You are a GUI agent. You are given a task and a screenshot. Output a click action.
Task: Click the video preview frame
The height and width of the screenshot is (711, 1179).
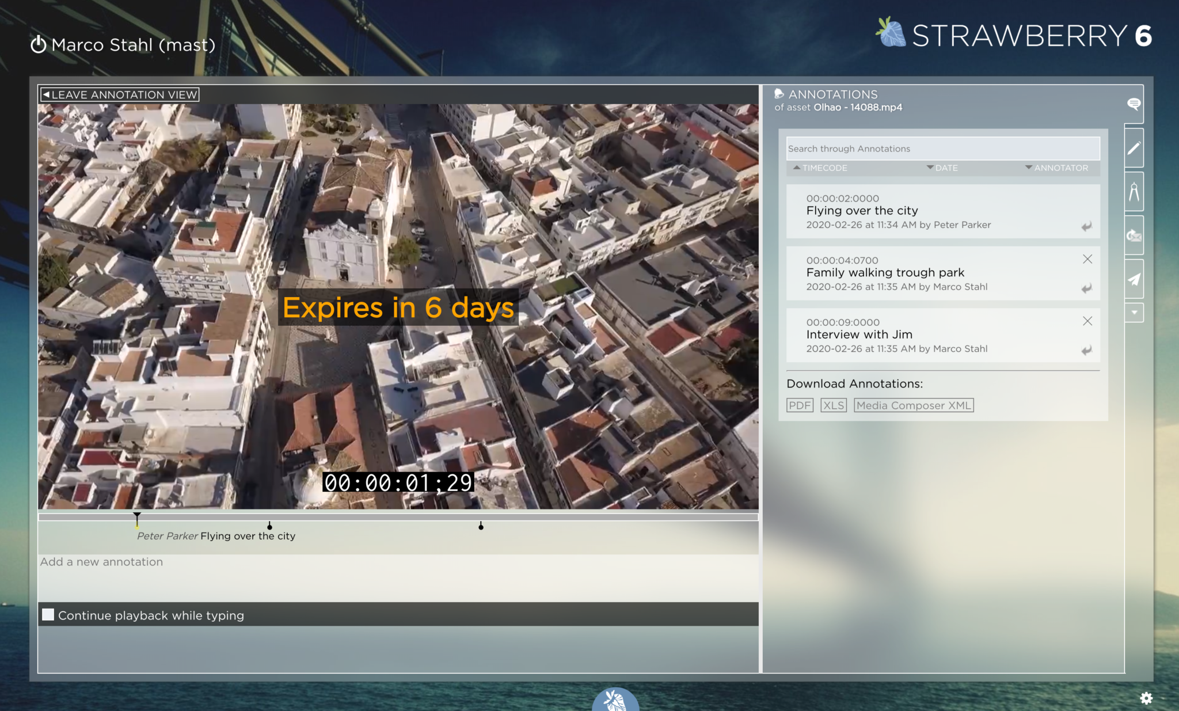[398, 306]
